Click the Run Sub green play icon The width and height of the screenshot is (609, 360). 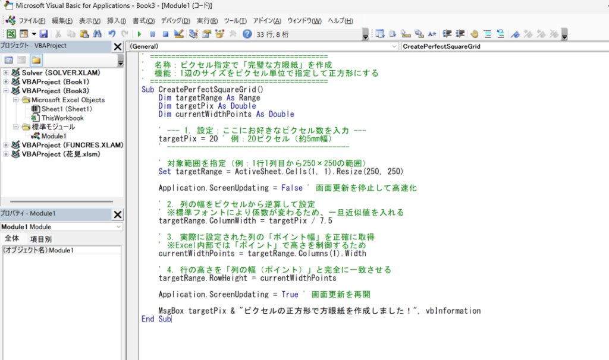tap(140, 34)
